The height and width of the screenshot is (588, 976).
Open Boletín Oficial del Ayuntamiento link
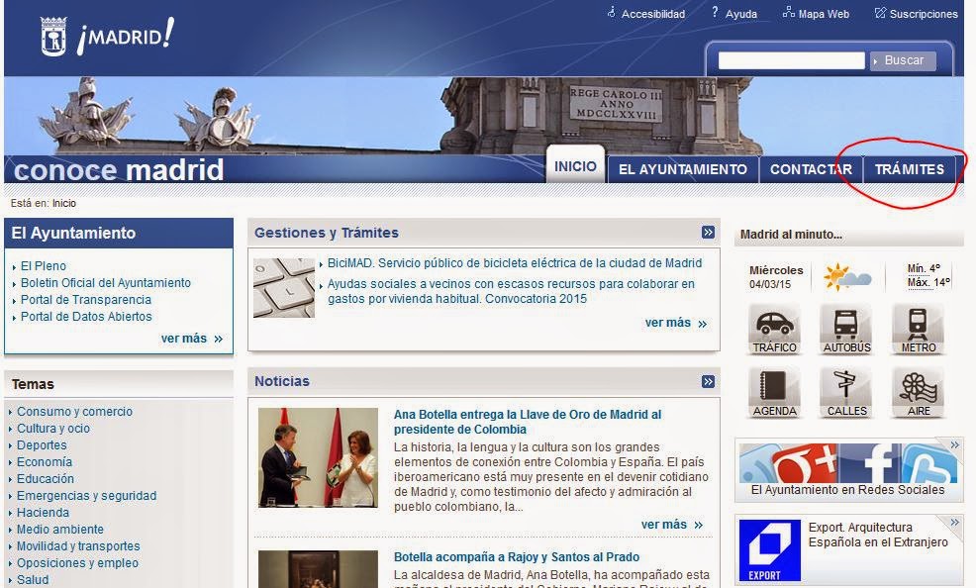tap(106, 282)
